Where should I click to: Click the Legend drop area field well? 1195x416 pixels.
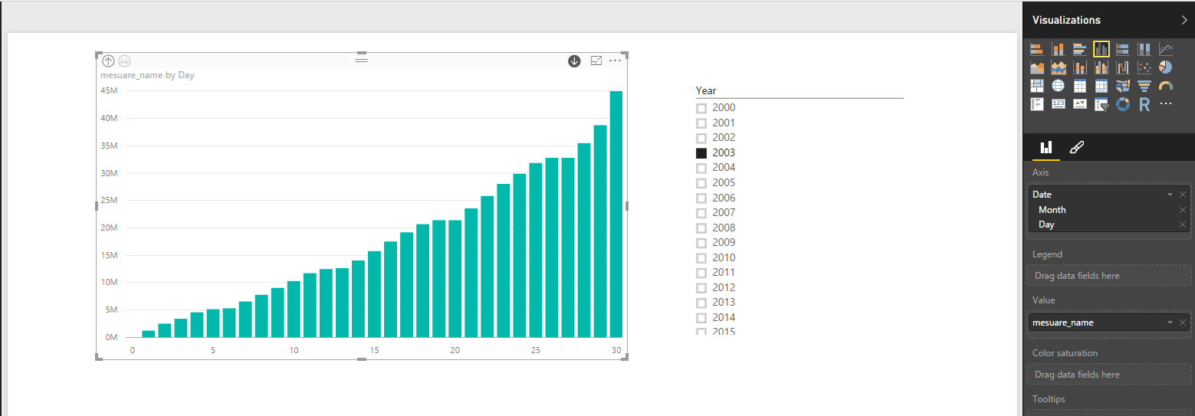point(1109,276)
